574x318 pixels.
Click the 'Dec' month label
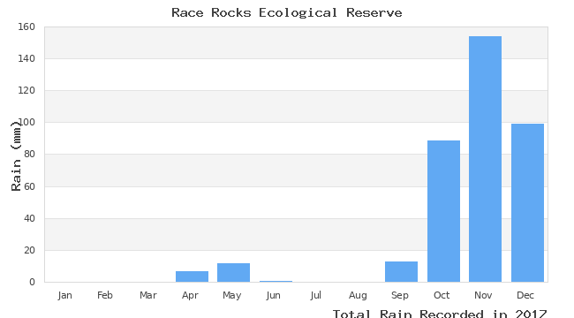[x=525, y=295]
